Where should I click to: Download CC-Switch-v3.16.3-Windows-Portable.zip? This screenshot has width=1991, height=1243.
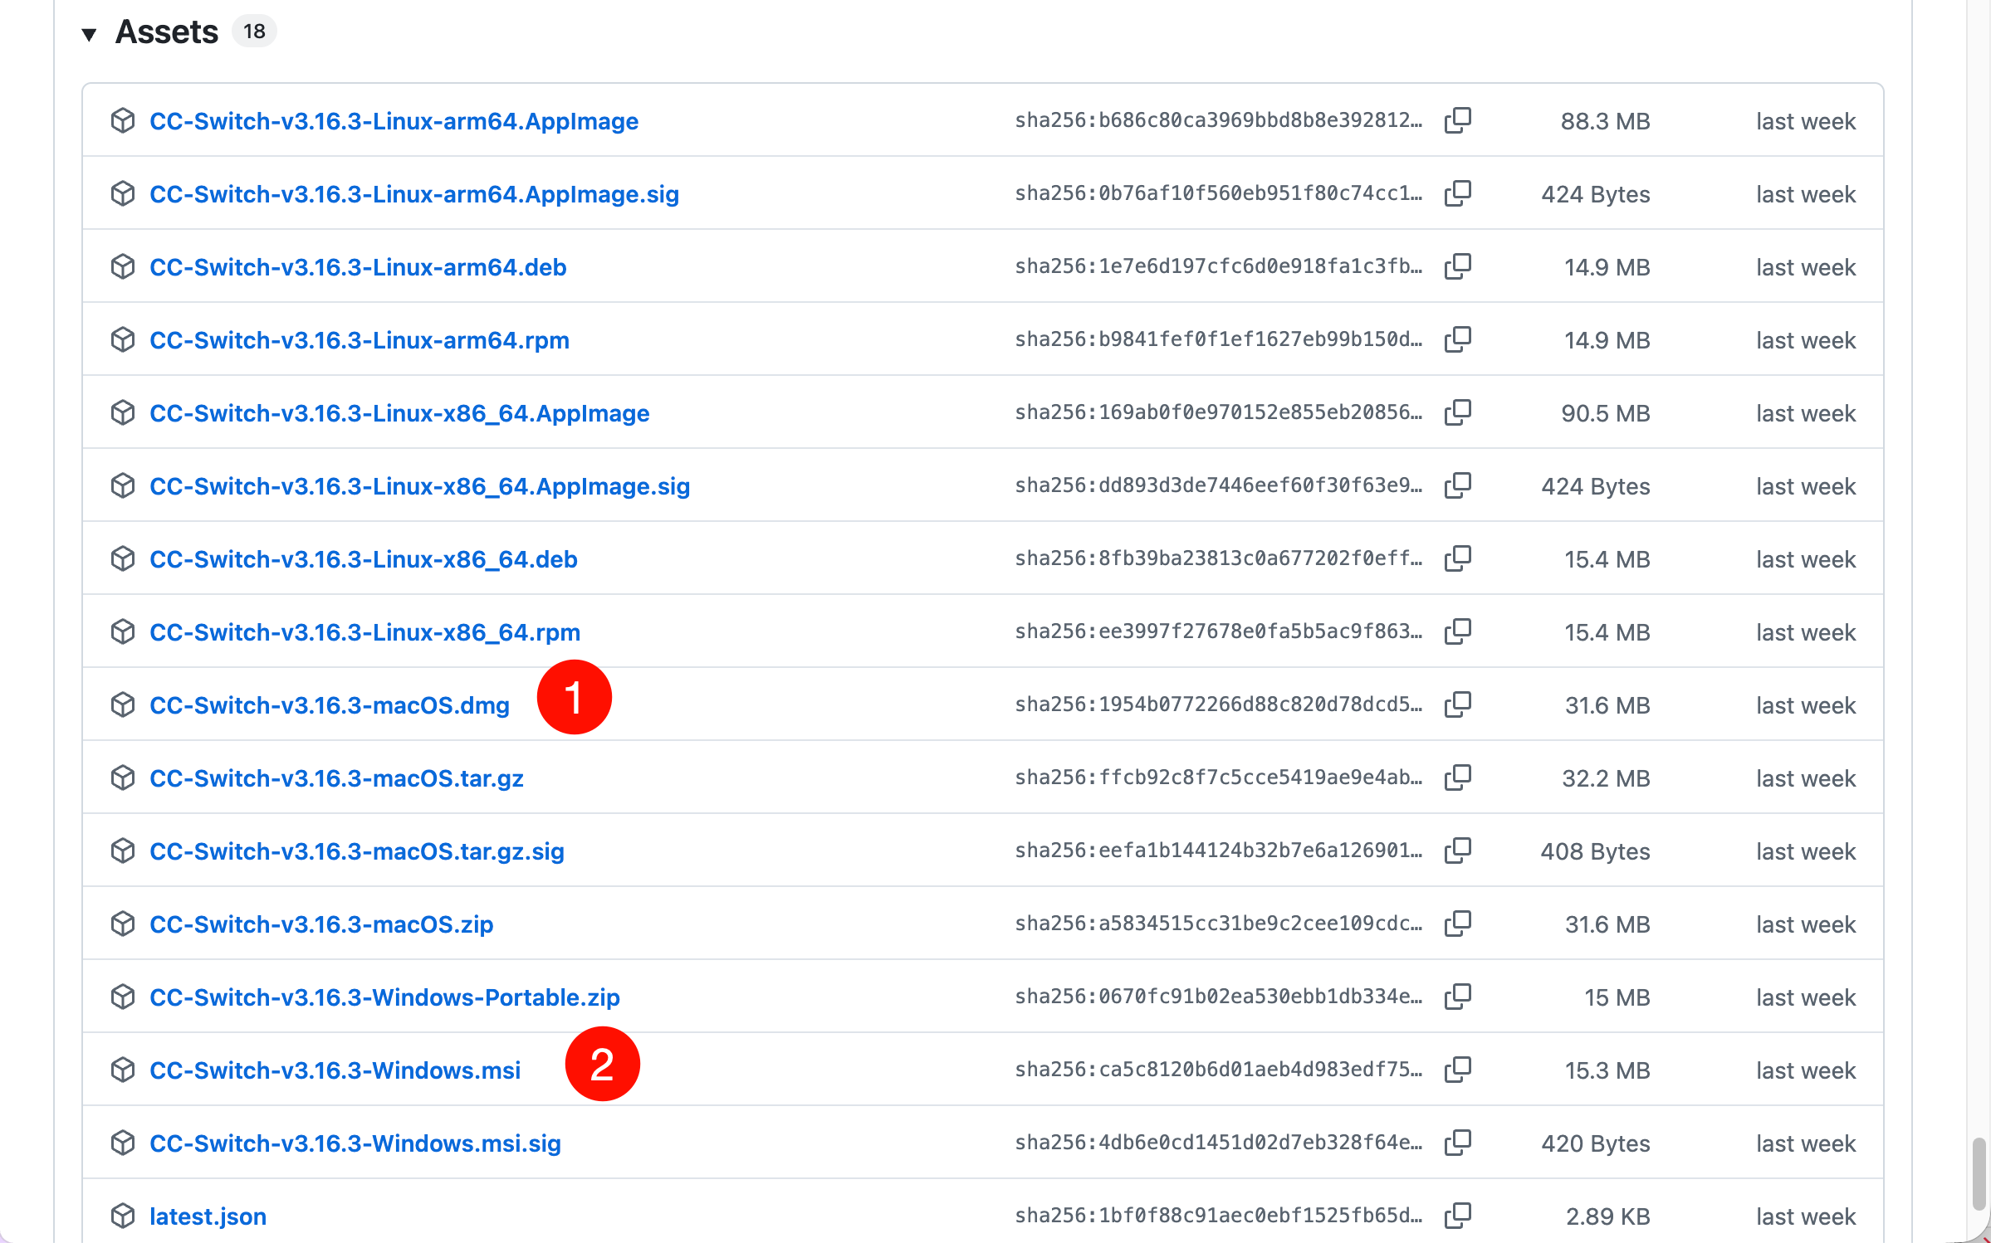384,997
